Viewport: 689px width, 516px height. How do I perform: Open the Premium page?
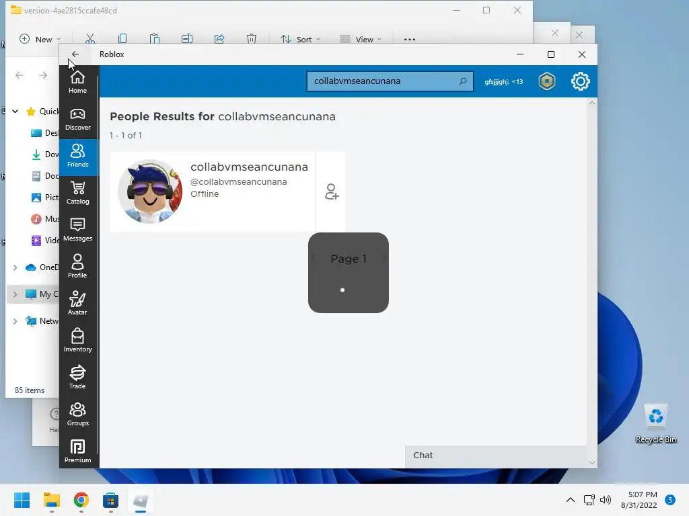pos(78,451)
